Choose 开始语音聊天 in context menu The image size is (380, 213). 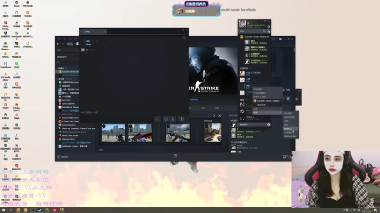(x=259, y=93)
